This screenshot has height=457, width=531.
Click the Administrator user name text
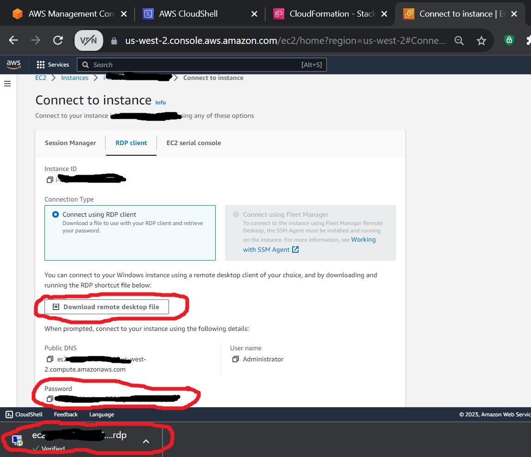point(263,359)
